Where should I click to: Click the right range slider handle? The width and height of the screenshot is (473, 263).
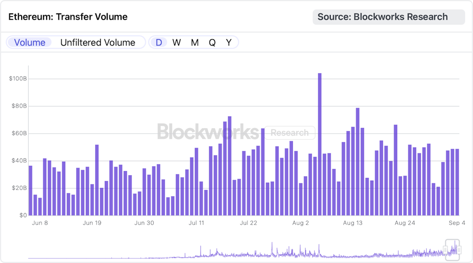(x=459, y=250)
